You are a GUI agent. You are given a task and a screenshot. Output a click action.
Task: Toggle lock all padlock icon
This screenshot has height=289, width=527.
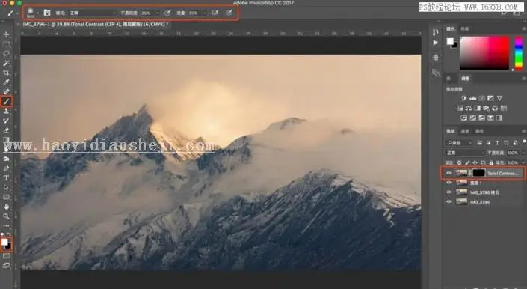click(x=491, y=162)
